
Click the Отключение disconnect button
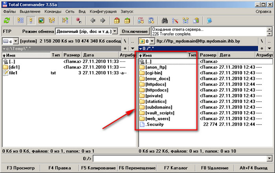[134, 31]
